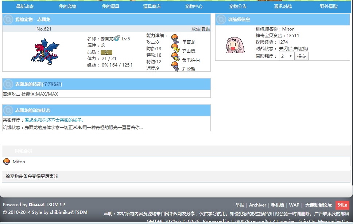This screenshot has width=353, height=224.
Task: Open the WAP footer link
Action: pos(294,205)
